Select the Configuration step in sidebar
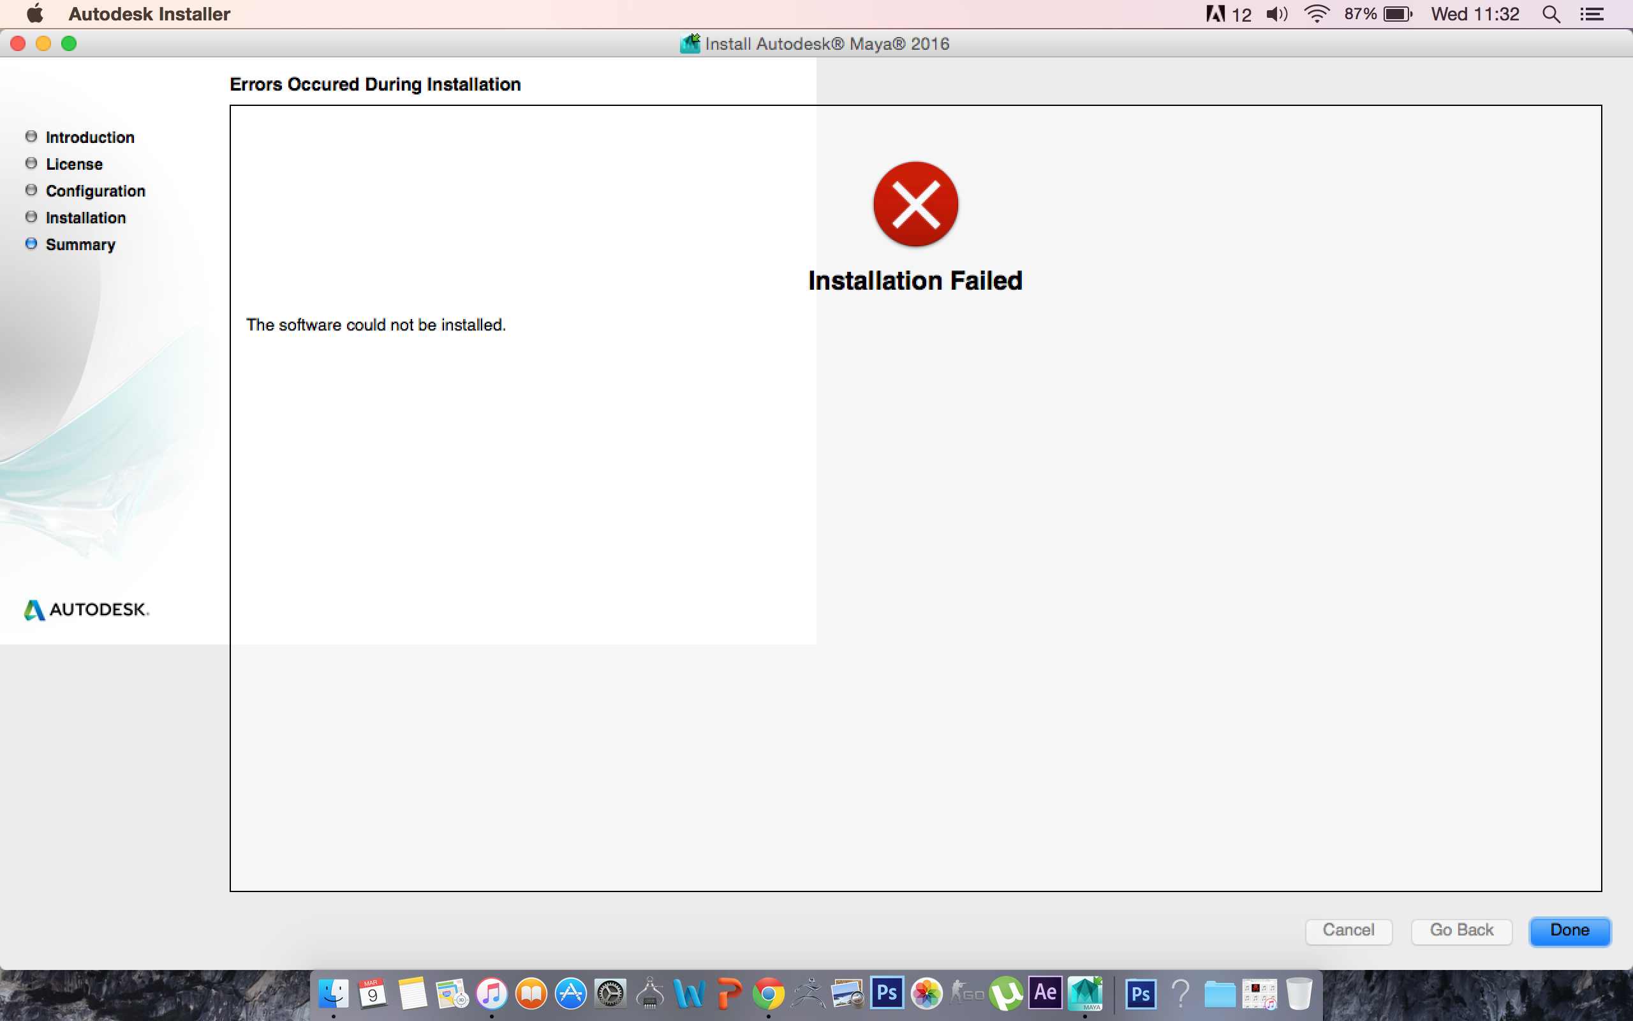The width and height of the screenshot is (1633, 1021). pos(95,191)
